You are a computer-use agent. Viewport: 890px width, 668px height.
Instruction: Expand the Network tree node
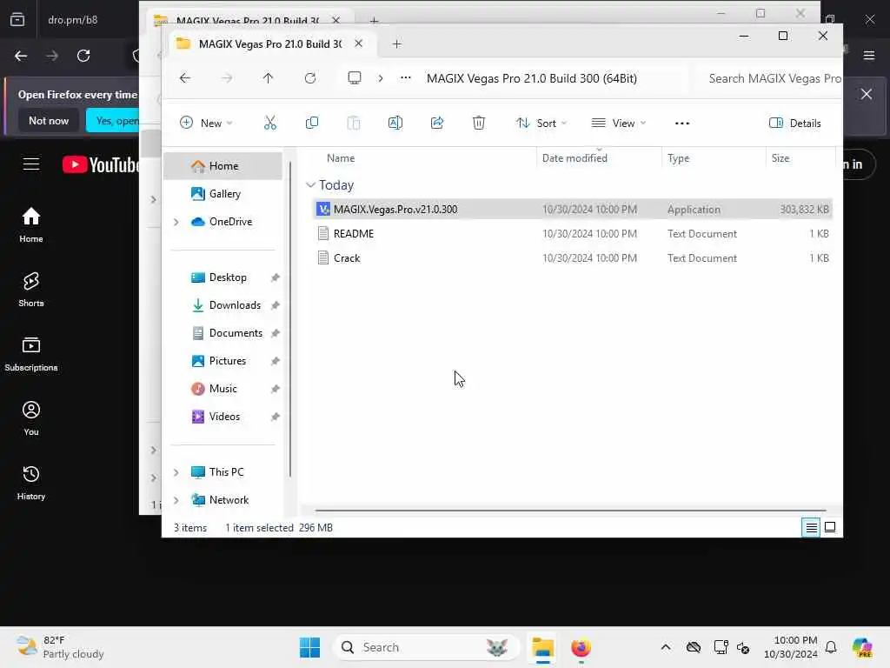(176, 500)
